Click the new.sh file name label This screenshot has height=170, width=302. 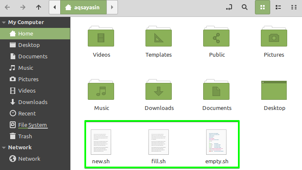(x=101, y=162)
